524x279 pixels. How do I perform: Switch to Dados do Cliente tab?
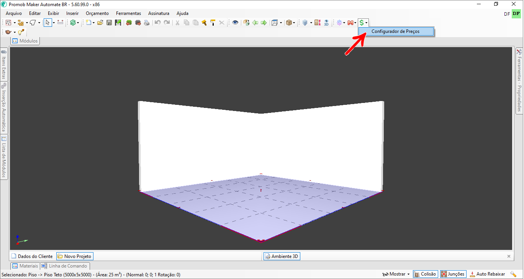coord(32,256)
